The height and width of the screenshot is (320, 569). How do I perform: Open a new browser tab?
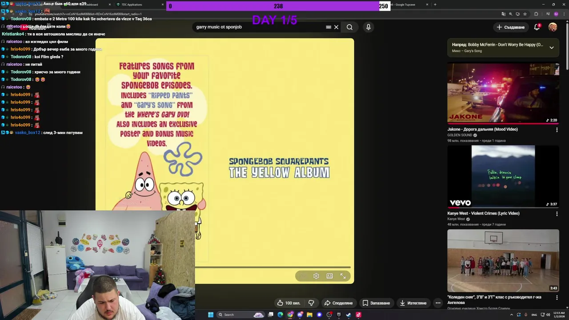point(435,4)
